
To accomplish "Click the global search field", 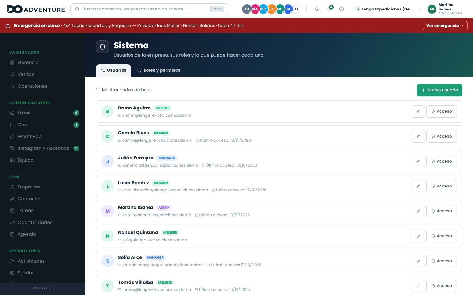I will [149, 9].
